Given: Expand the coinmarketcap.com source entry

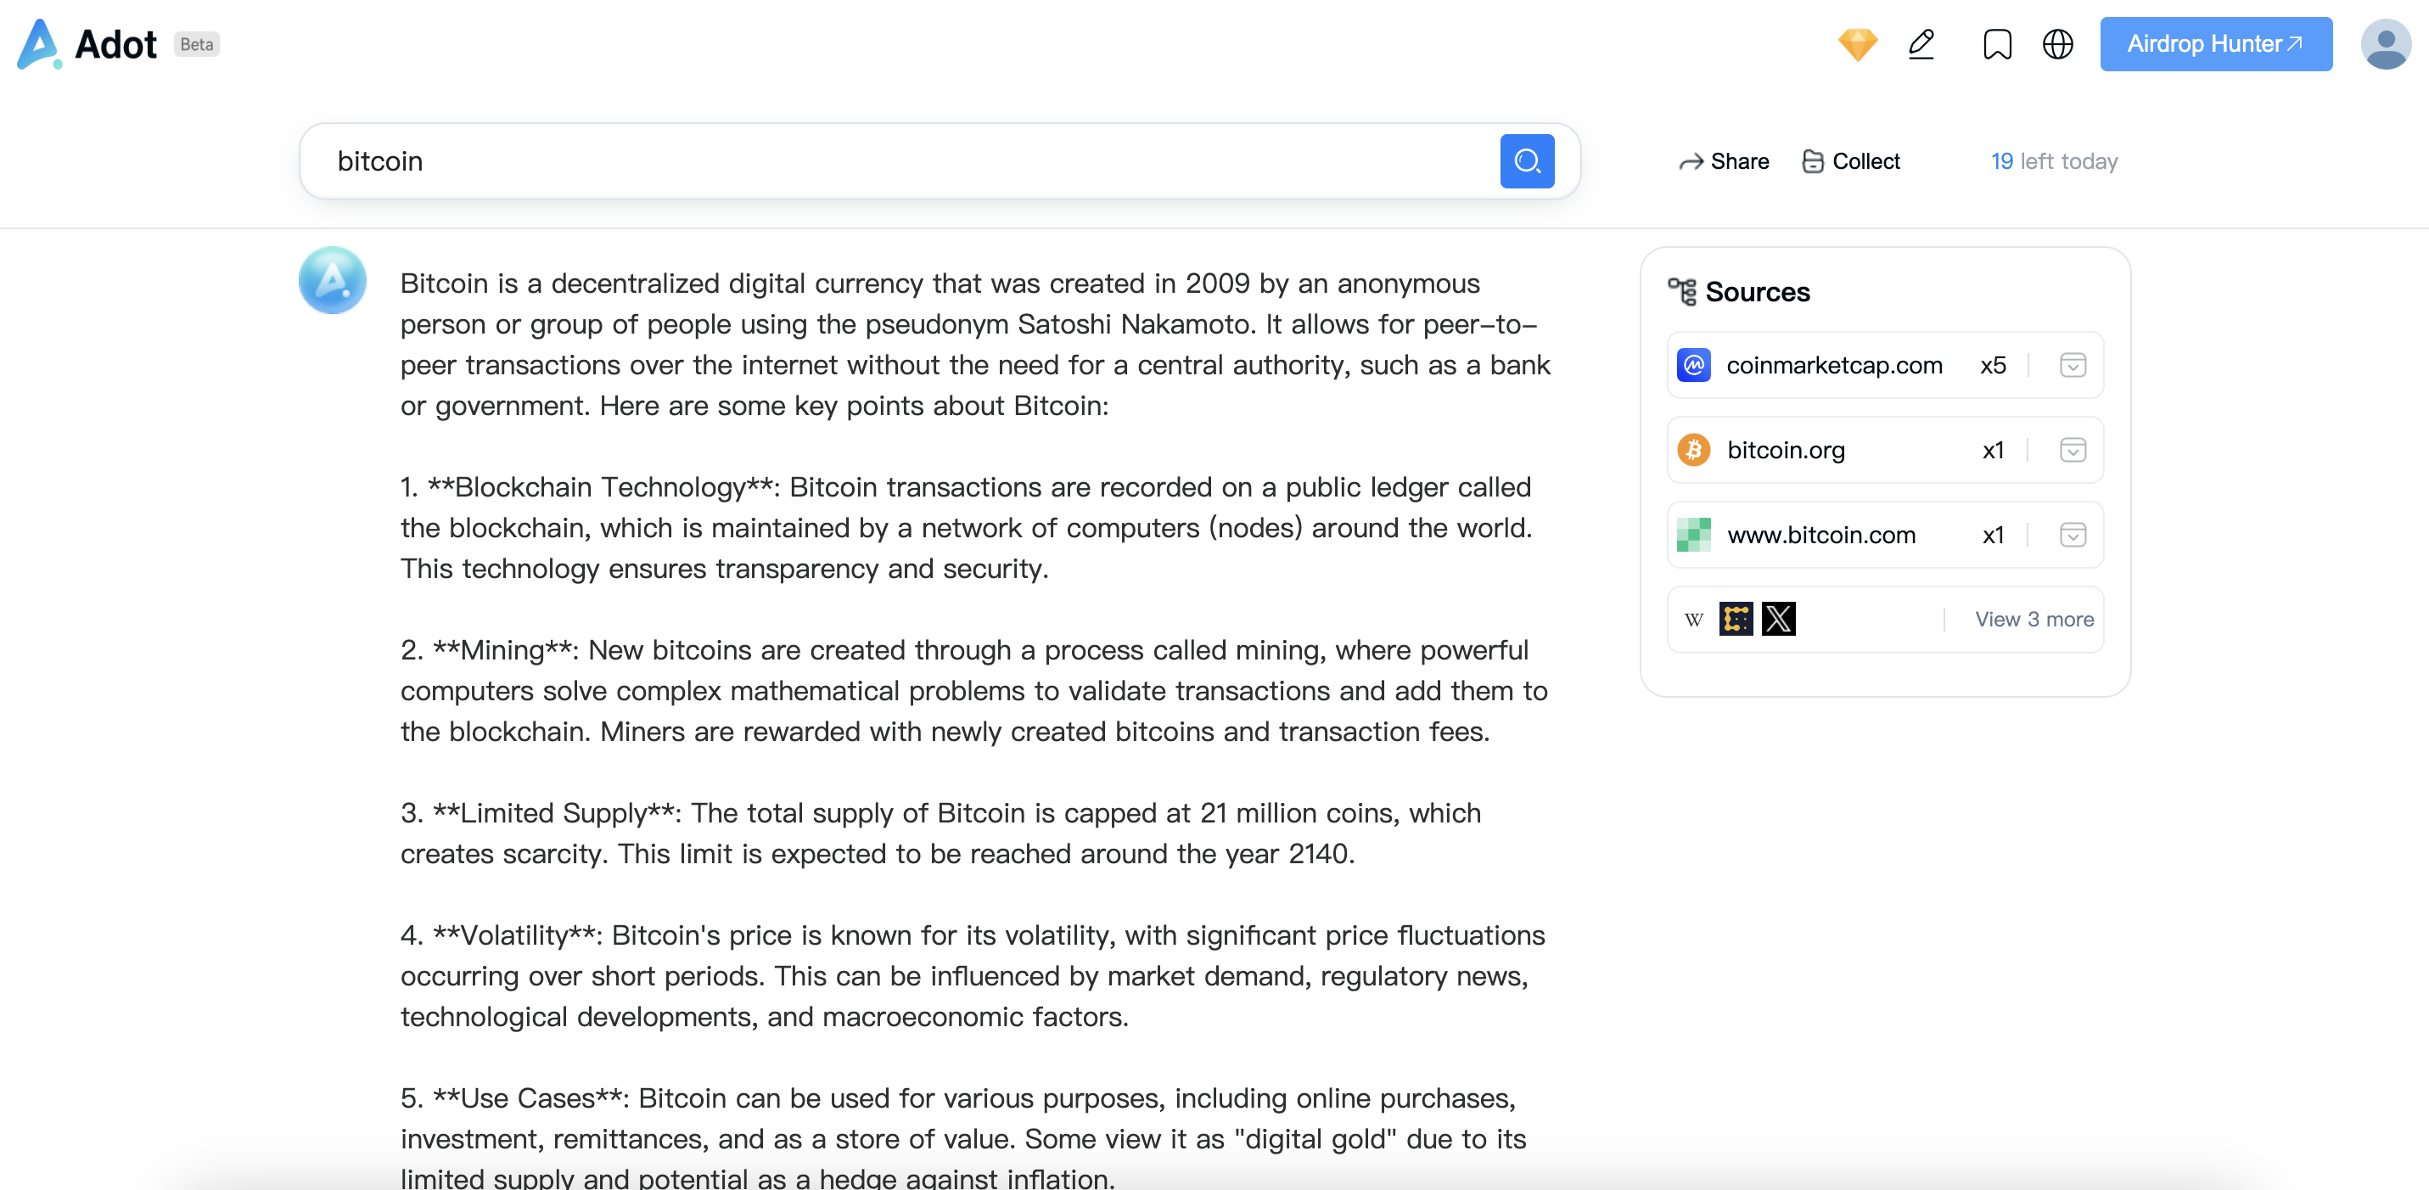Looking at the screenshot, I should tap(2073, 365).
